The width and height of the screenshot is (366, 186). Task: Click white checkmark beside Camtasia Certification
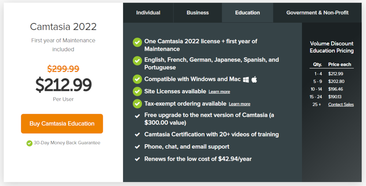tap(137, 134)
